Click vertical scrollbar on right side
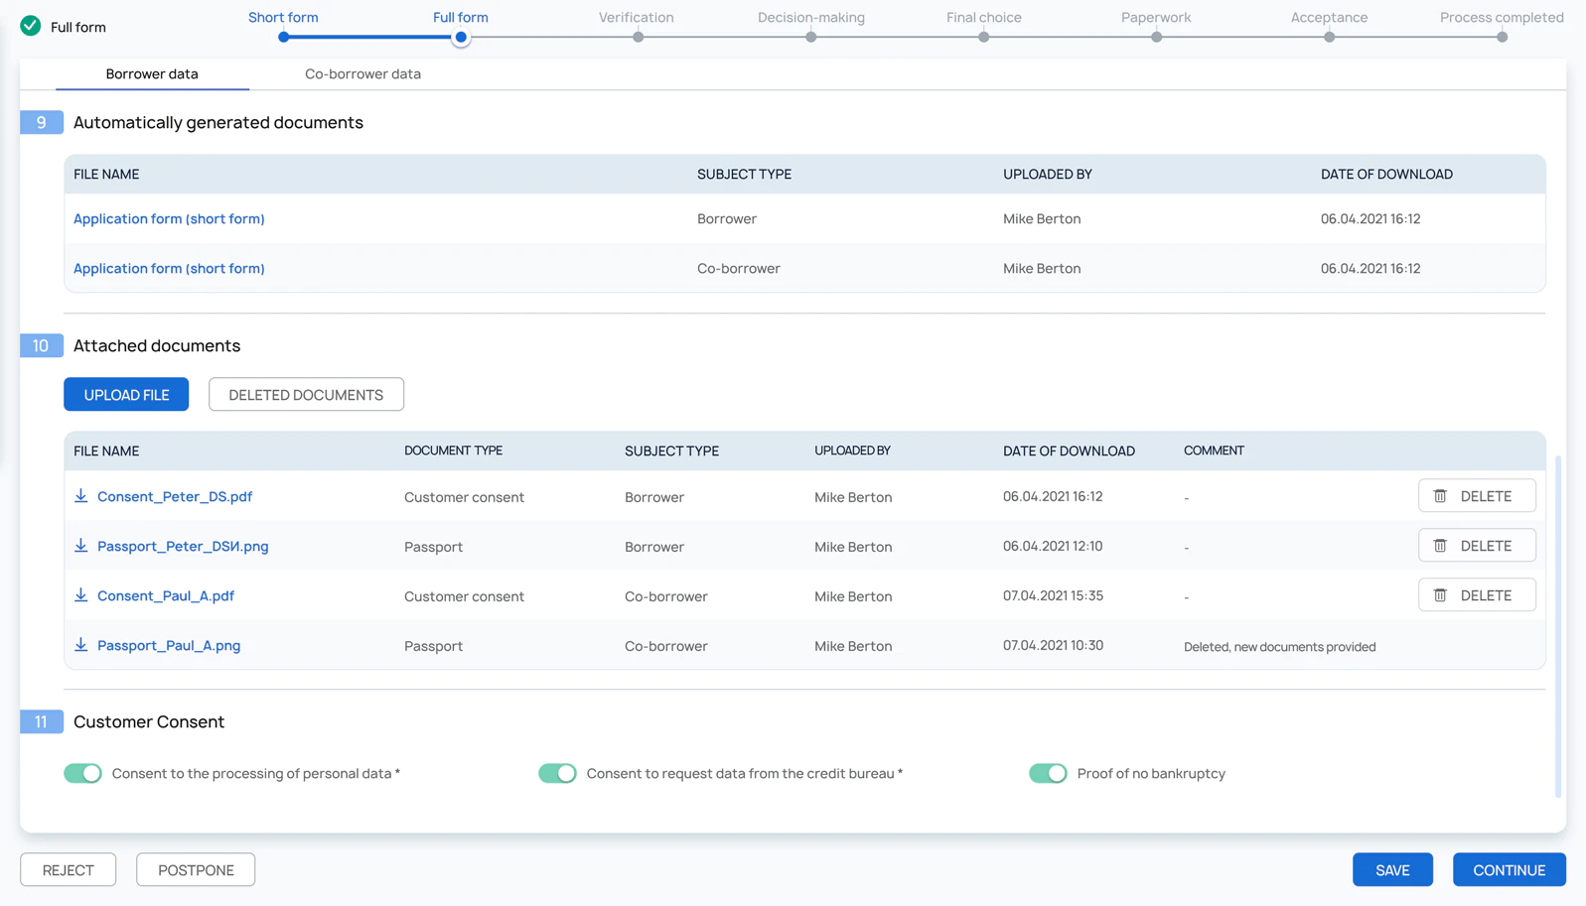This screenshot has height=906, width=1586. tap(1557, 625)
